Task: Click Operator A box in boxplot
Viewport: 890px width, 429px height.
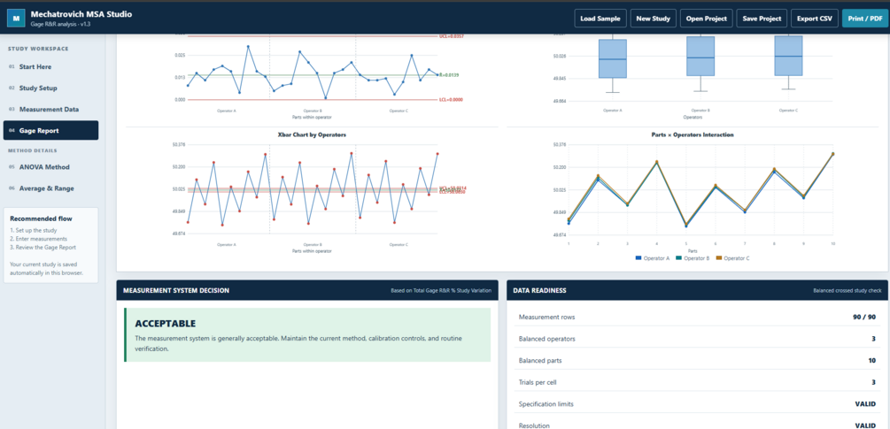Action: point(613,59)
